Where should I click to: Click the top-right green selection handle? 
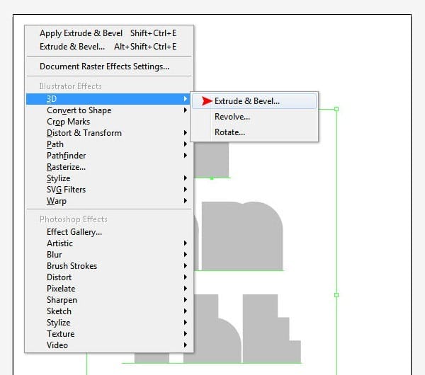(x=336, y=109)
